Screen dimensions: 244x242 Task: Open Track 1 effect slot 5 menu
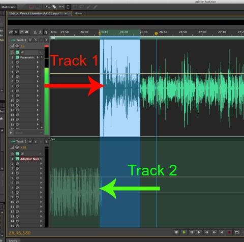pyautogui.click(x=38, y=76)
